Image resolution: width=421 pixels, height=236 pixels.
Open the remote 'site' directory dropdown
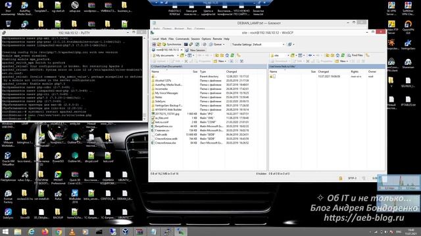tap(280, 55)
